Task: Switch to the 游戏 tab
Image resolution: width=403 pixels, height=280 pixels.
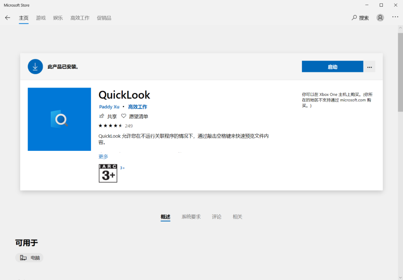Action: [41, 18]
